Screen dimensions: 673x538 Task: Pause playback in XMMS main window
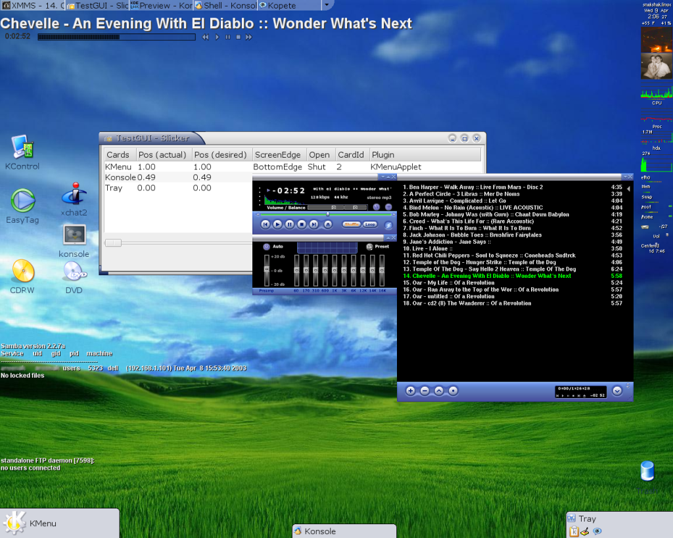click(290, 225)
